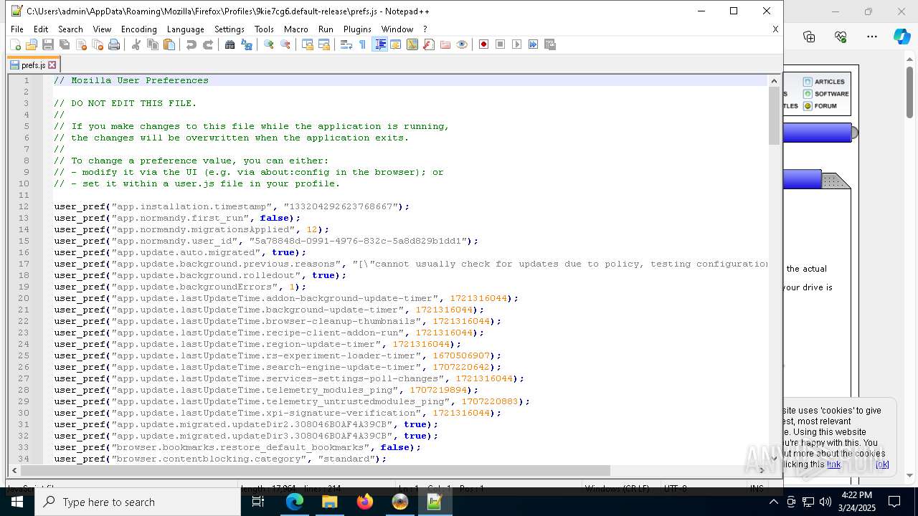Screen dimensions: 918x516
Task: Click the Zoom In magnifier icon
Action: point(268,44)
